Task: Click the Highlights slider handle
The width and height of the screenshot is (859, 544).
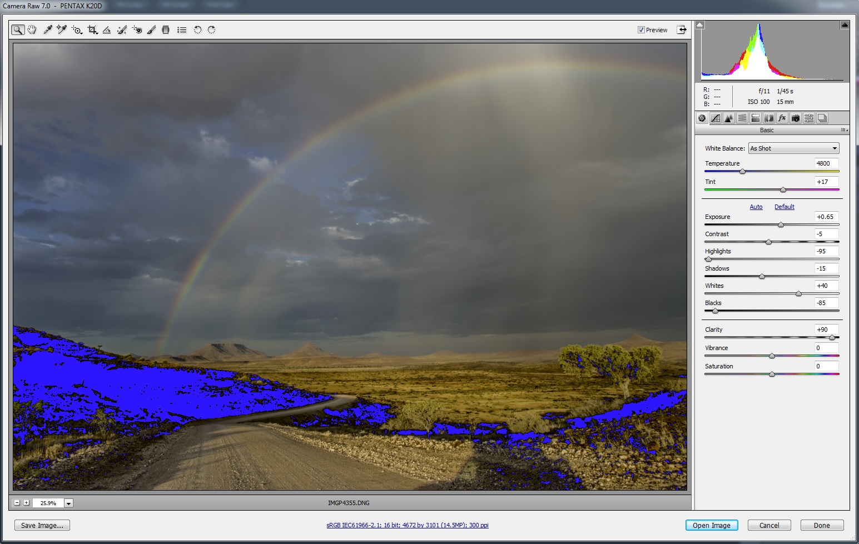Action: click(x=708, y=259)
